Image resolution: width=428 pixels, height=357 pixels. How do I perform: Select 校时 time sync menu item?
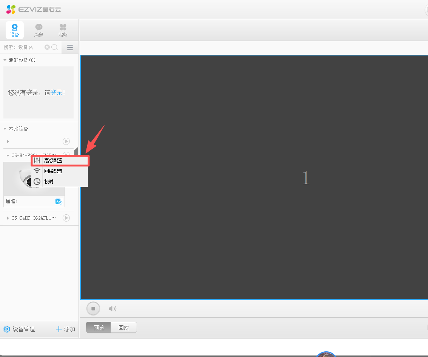point(49,182)
